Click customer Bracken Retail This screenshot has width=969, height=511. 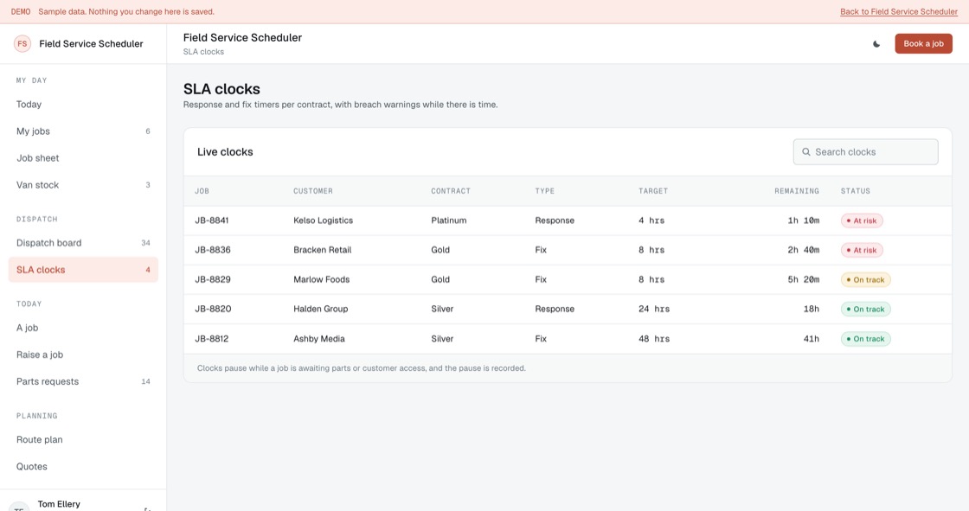322,250
